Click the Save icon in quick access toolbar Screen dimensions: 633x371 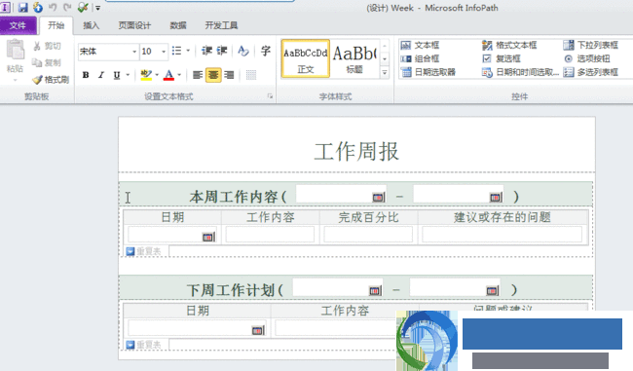(23, 7)
